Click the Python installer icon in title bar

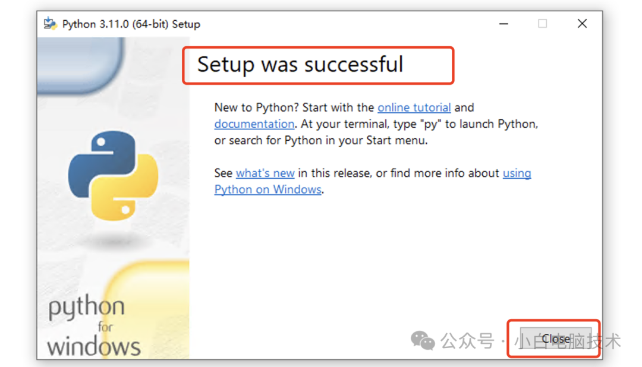click(51, 24)
